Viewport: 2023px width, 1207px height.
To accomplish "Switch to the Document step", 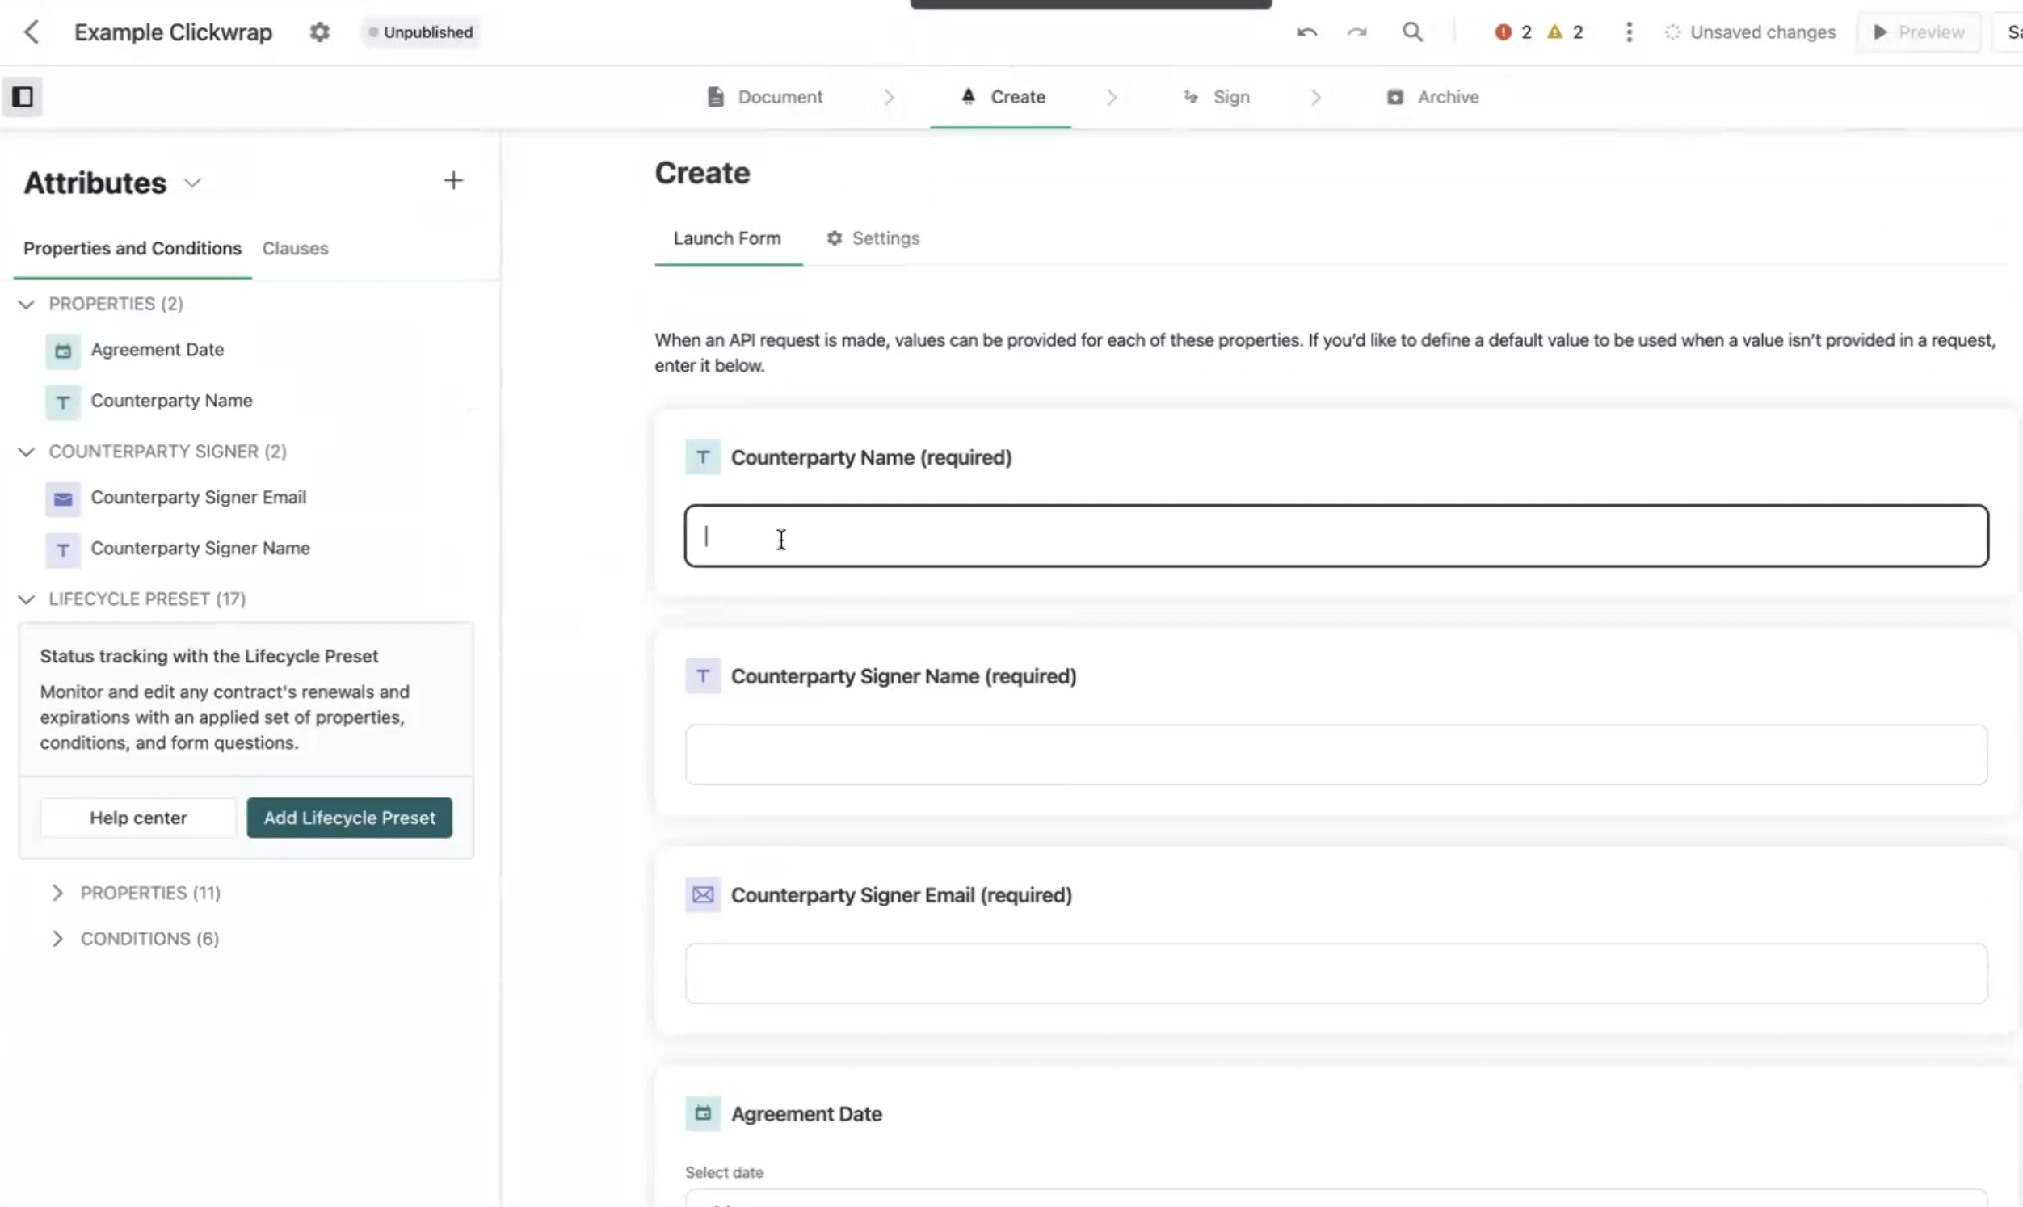I will coord(765,97).
